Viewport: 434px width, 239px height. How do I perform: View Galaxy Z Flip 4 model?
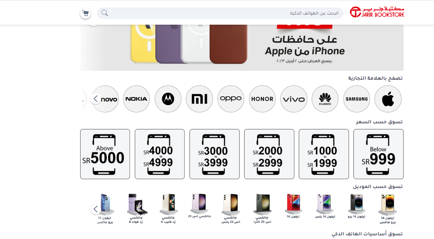[168, 209]
